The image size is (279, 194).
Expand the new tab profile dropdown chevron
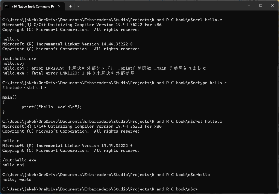pyautogui.click(x=78, y=6)
